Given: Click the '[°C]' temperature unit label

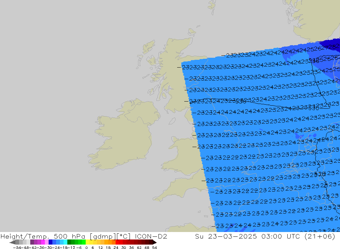Looking at the screenshot, I should tap(124, 236).
